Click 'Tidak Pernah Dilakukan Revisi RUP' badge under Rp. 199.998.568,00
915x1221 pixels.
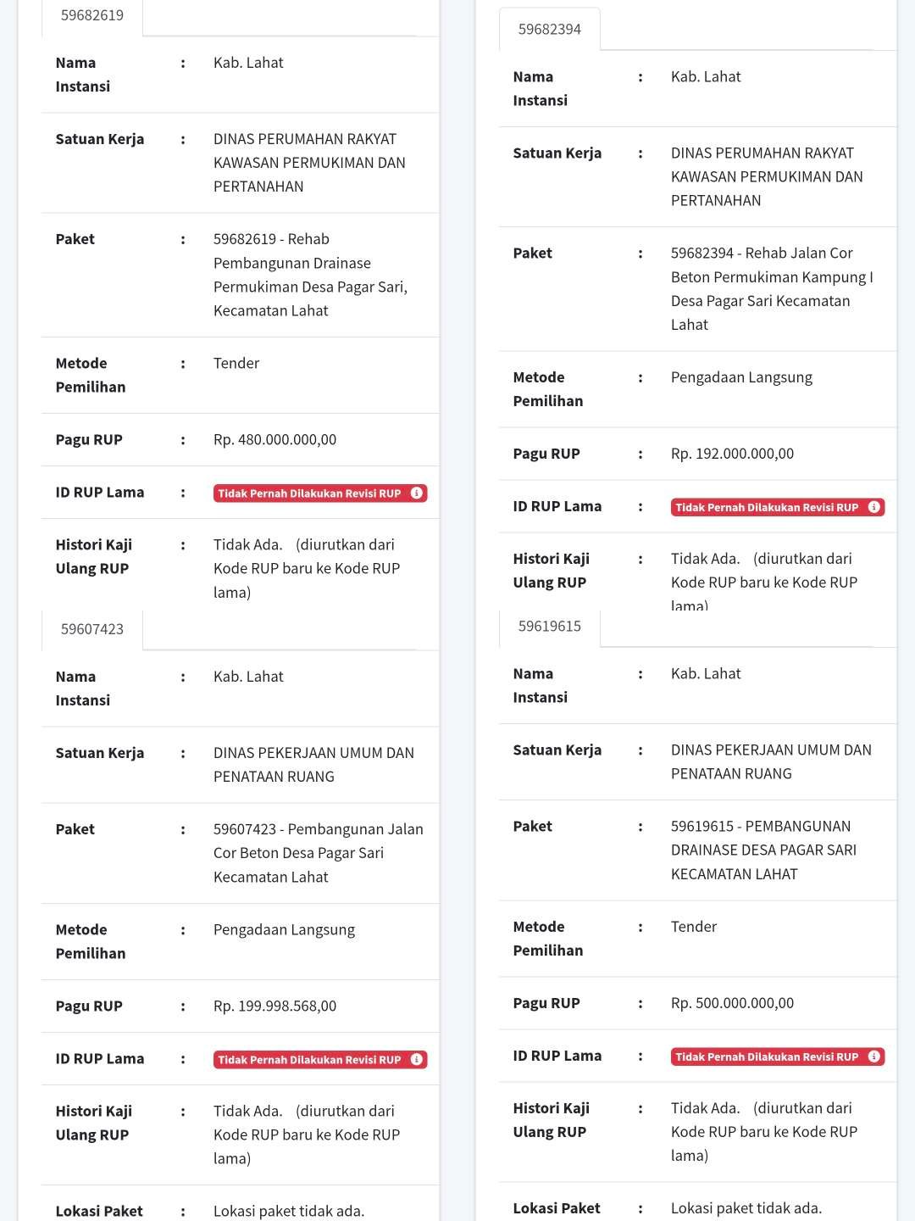(309, 1060)
